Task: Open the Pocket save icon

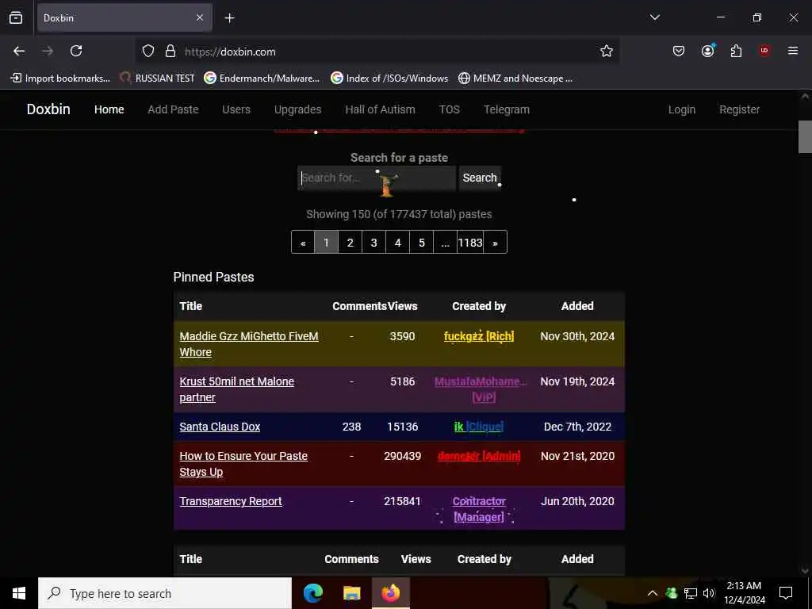Action: pyautogui.click(x=679, y=51)
